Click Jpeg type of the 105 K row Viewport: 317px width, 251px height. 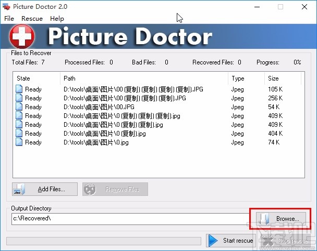click(x=237, y=89)
